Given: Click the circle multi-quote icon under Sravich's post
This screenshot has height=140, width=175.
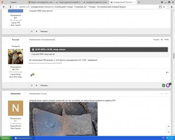Looking at the screenshot, I should tap(31, 85).
